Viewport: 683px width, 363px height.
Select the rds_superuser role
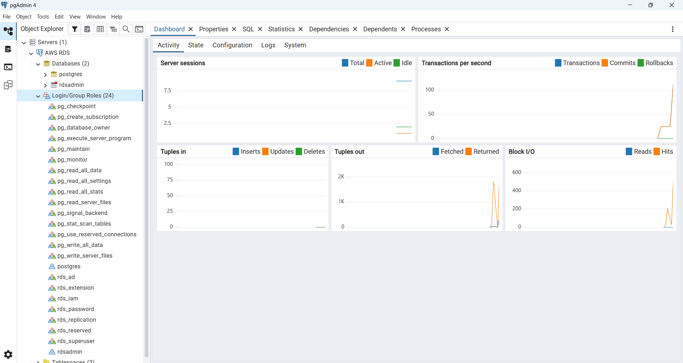tap(76, 341)
